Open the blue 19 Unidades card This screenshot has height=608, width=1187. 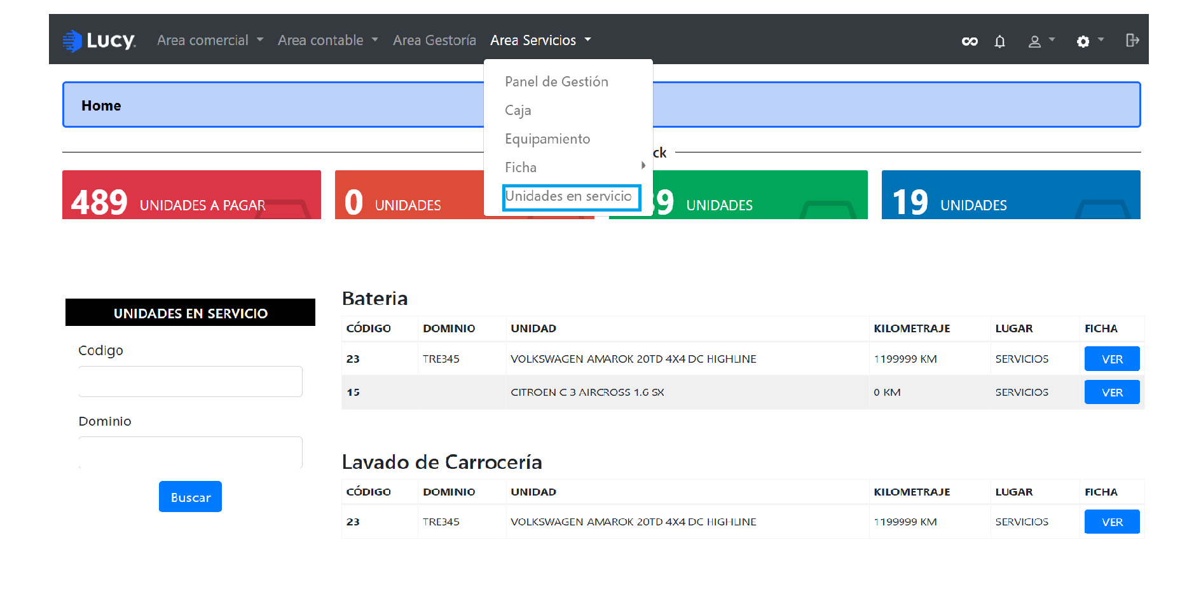click(1011, 194)
